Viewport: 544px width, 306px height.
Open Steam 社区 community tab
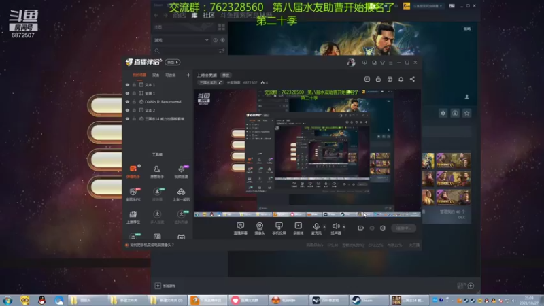209,15
